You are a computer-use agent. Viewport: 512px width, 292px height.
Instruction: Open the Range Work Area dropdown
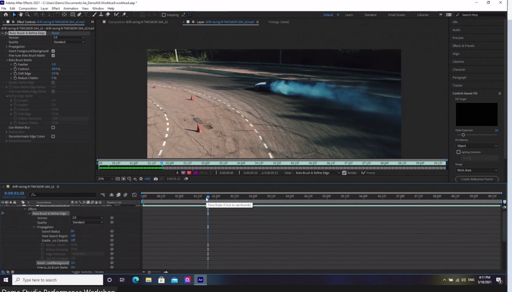coord(476,170)
